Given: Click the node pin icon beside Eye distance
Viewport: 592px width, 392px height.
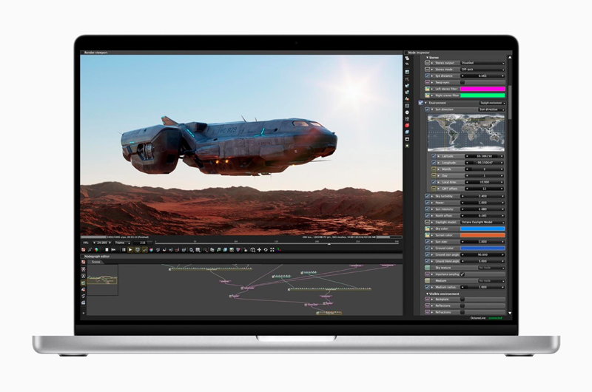Looking at the screenshot, I should pyautogui.click(x=428, y=76).
